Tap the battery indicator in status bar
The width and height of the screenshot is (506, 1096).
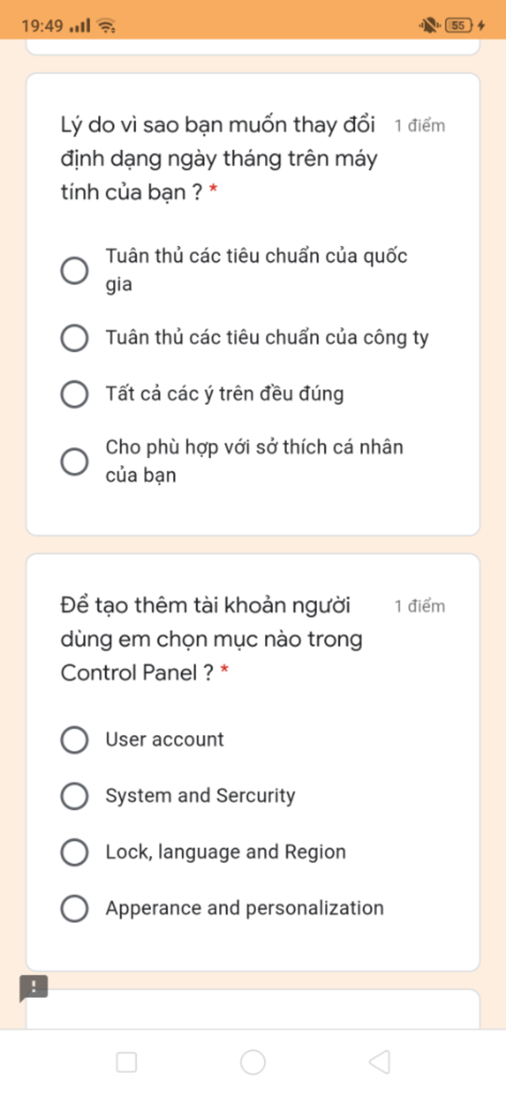[459, 25]
